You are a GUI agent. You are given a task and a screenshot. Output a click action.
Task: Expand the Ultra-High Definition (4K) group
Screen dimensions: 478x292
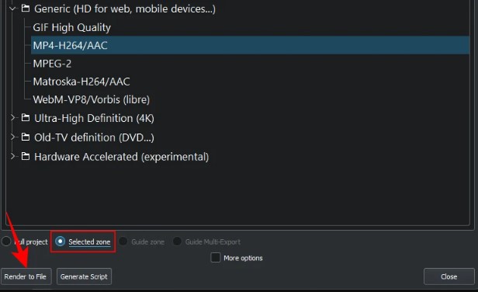tap(12, 117)
